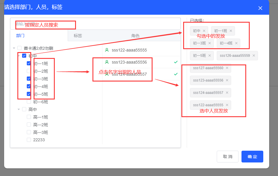Remove sss126-aaaa55559 from selected list
The image size is (278, 176).
coord(254,56)
